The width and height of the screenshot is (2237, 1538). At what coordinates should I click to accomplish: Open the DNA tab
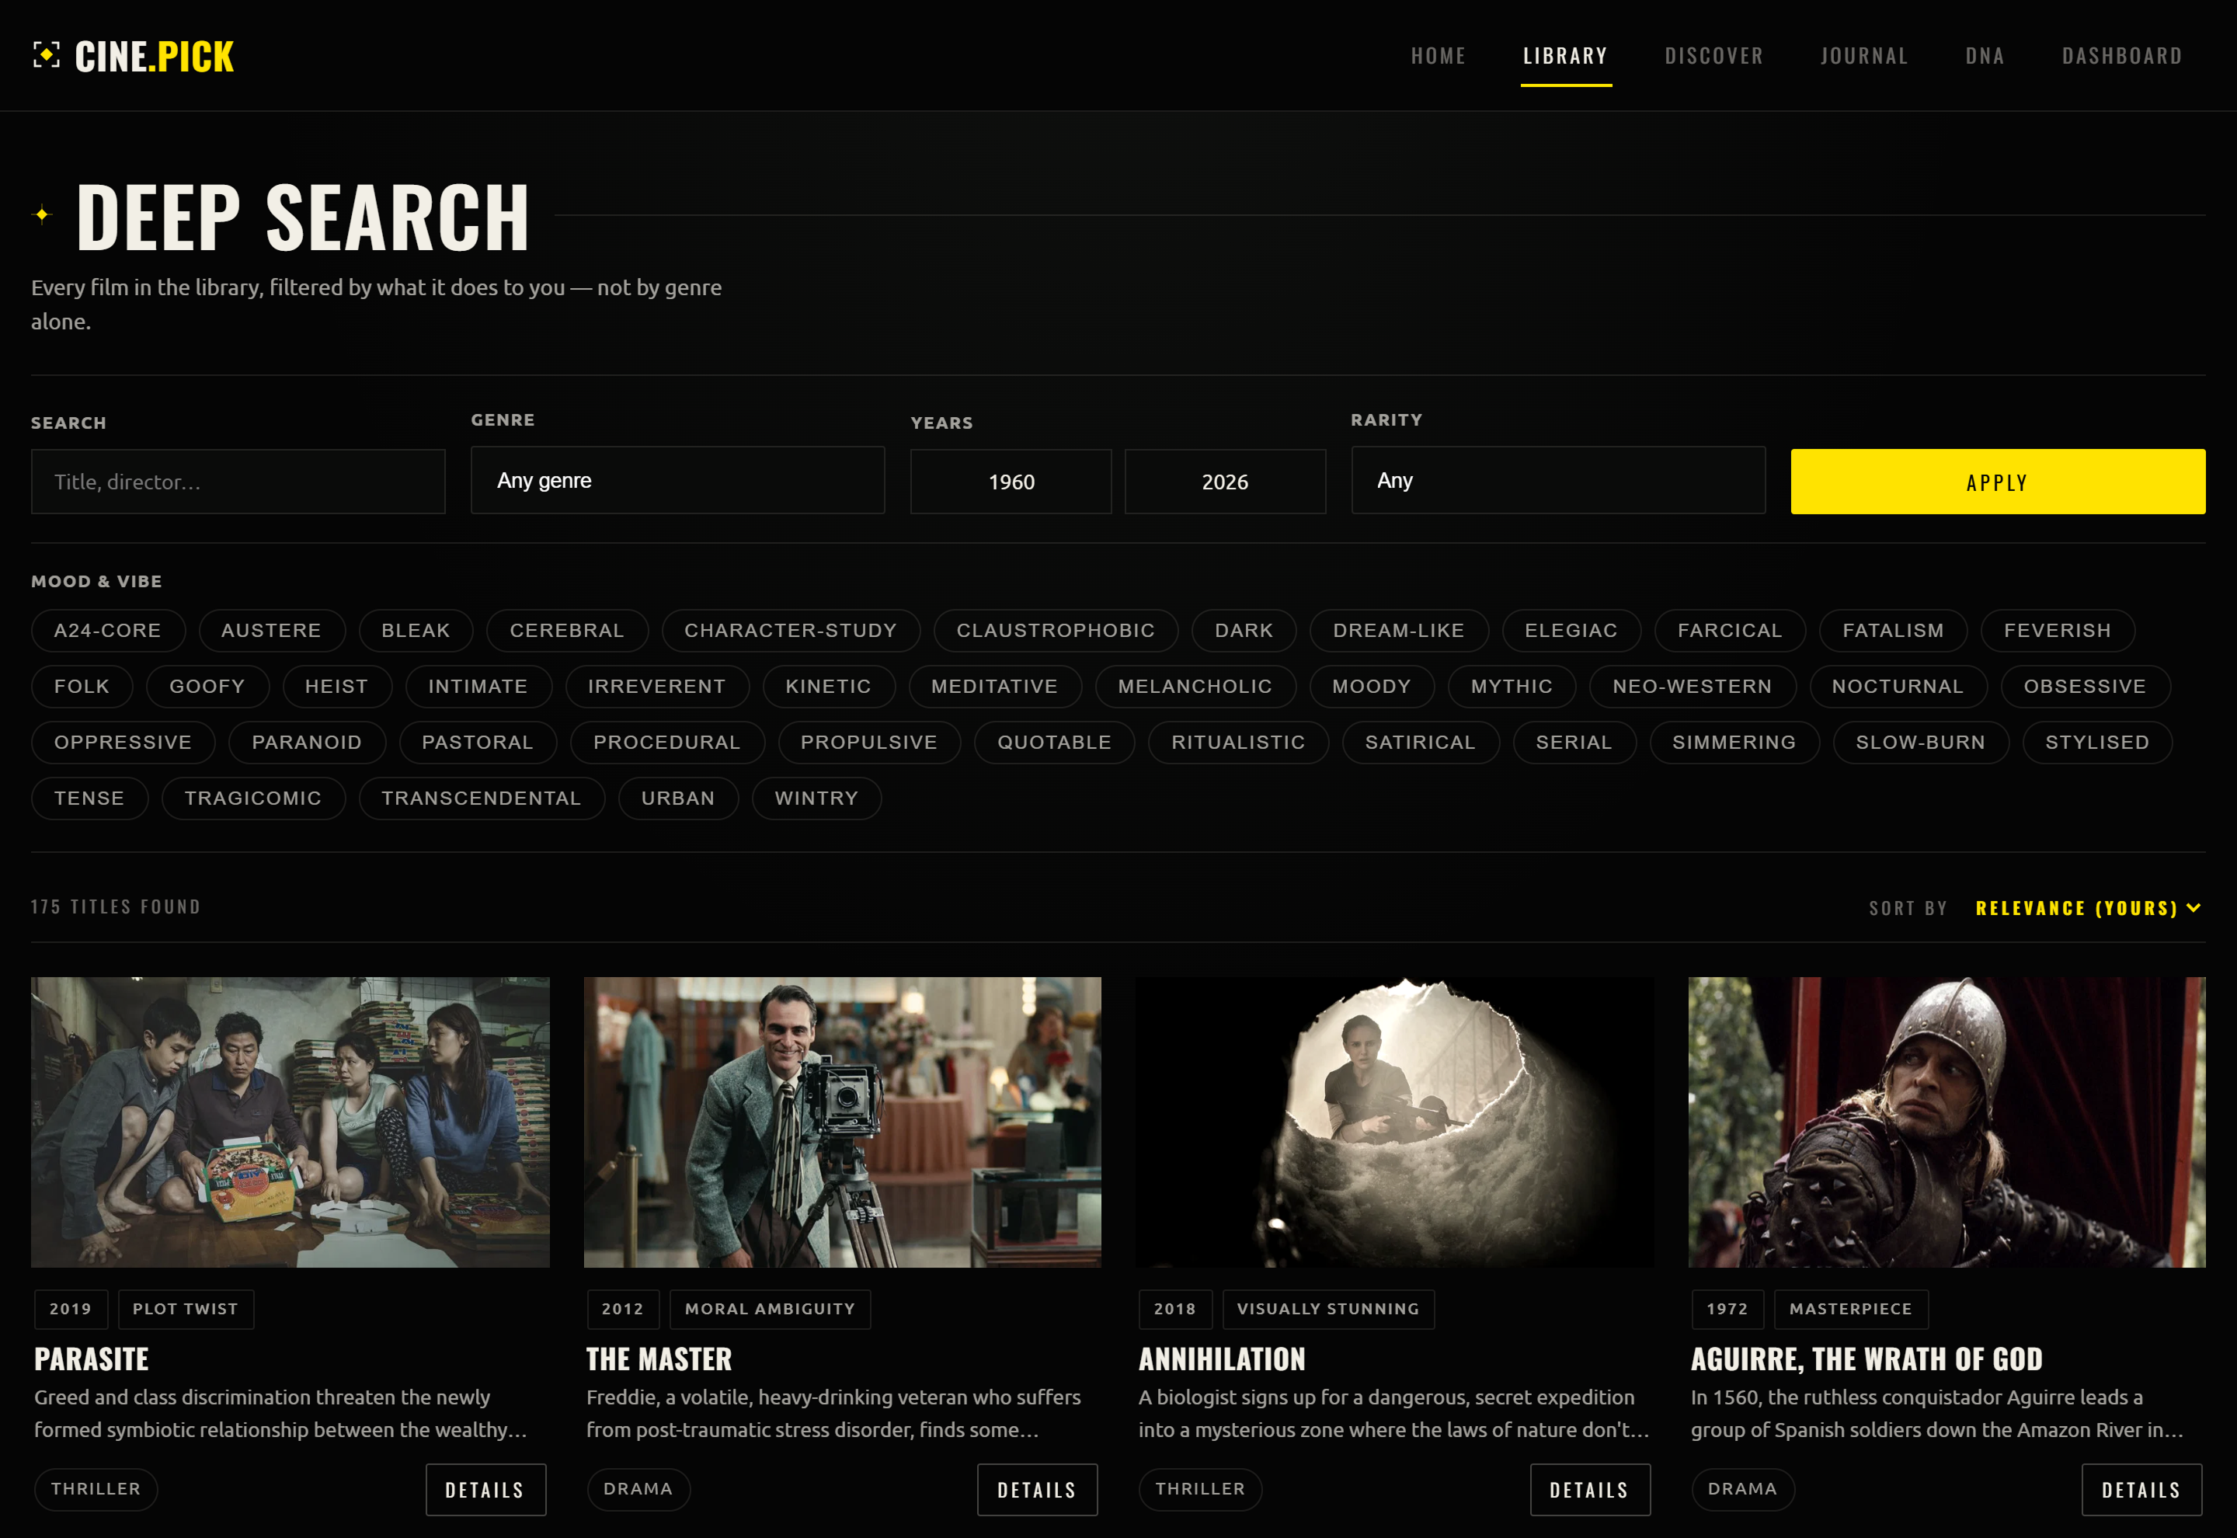[x=1985, y=56]
